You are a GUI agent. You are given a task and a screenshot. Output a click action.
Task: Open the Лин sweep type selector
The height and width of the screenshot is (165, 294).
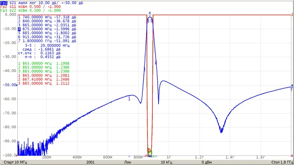click(x=128, y=162)
